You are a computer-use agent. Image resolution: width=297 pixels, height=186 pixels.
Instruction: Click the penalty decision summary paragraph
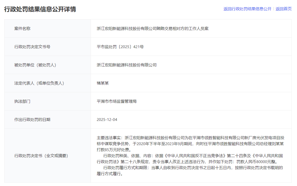click(x=190, y=157)
